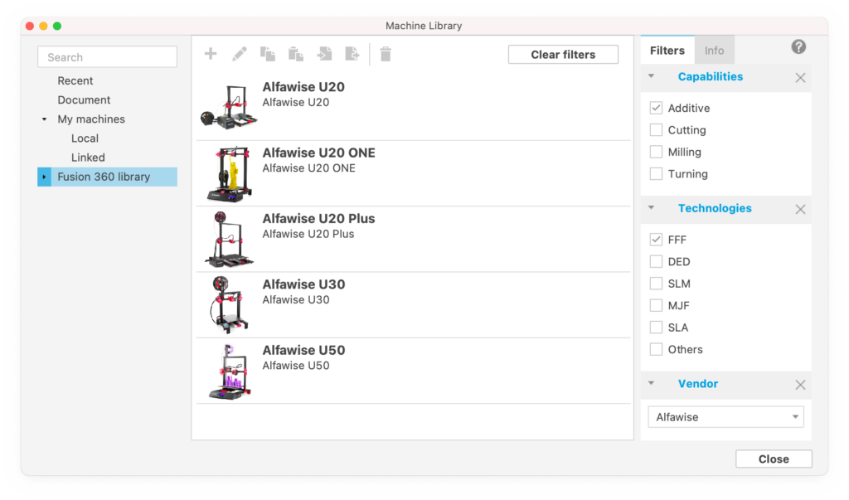Uncheck the Additive capability checkbox
The width and height of the screenshot is (849, 500).
(656, 108)
